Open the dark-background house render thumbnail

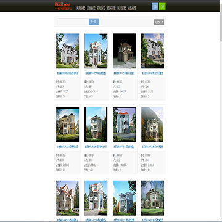124,51
